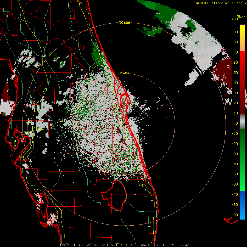Click the 0 value on velocity scale

coord(237,123)
